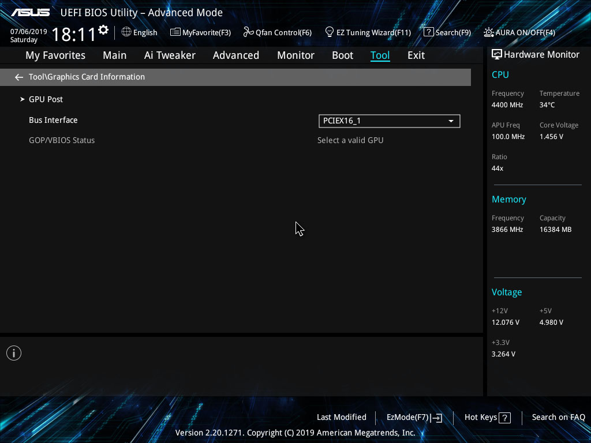Screen dimensions: 591x443
Task: Start EZ Tuning Wizard(F11)
Action: (x=373, y=32)
